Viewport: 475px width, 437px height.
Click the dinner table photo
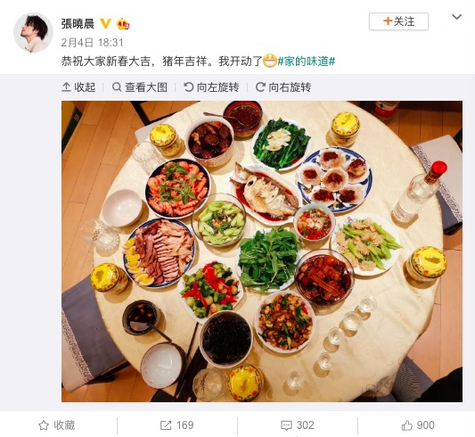[262, 251]
